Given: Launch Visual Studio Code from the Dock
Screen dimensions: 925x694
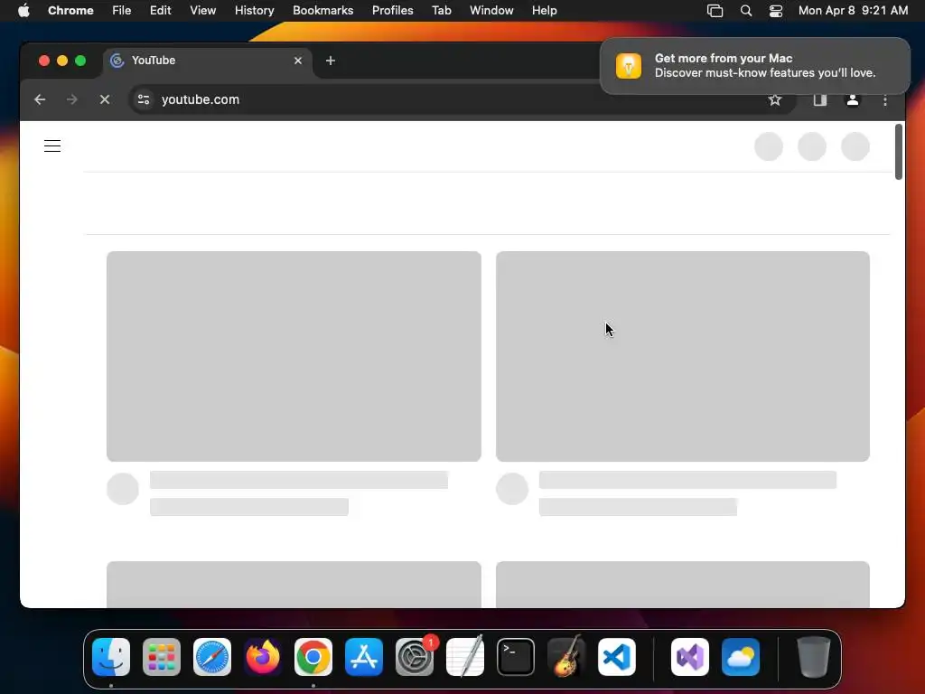Looking at the screenshot, I should [x=617, y=657].
